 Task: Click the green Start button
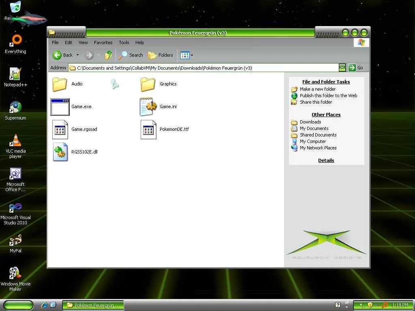tap(18, 305)
